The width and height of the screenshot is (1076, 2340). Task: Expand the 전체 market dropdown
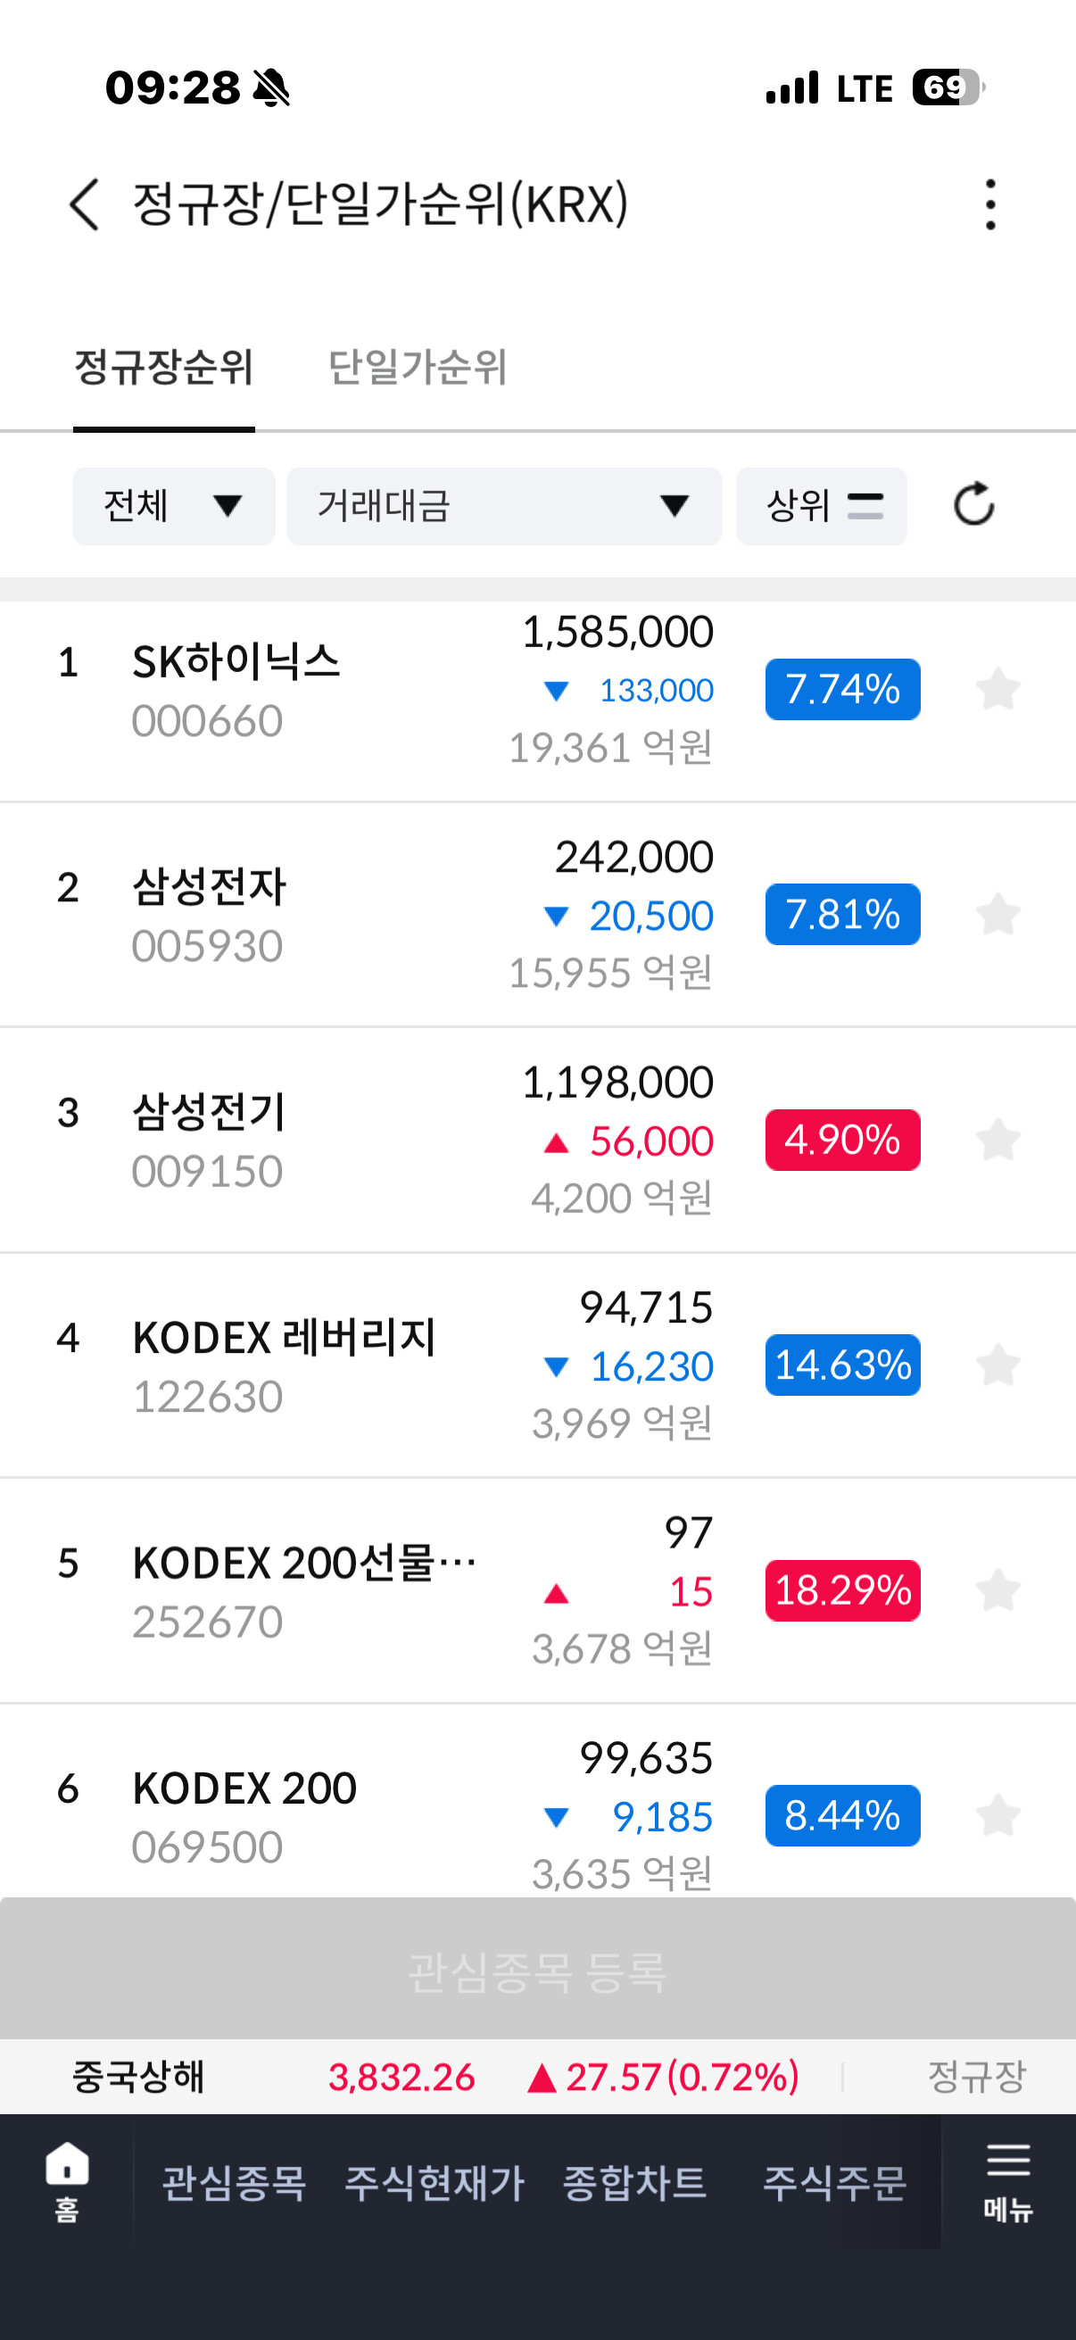[x=173, y=506]
